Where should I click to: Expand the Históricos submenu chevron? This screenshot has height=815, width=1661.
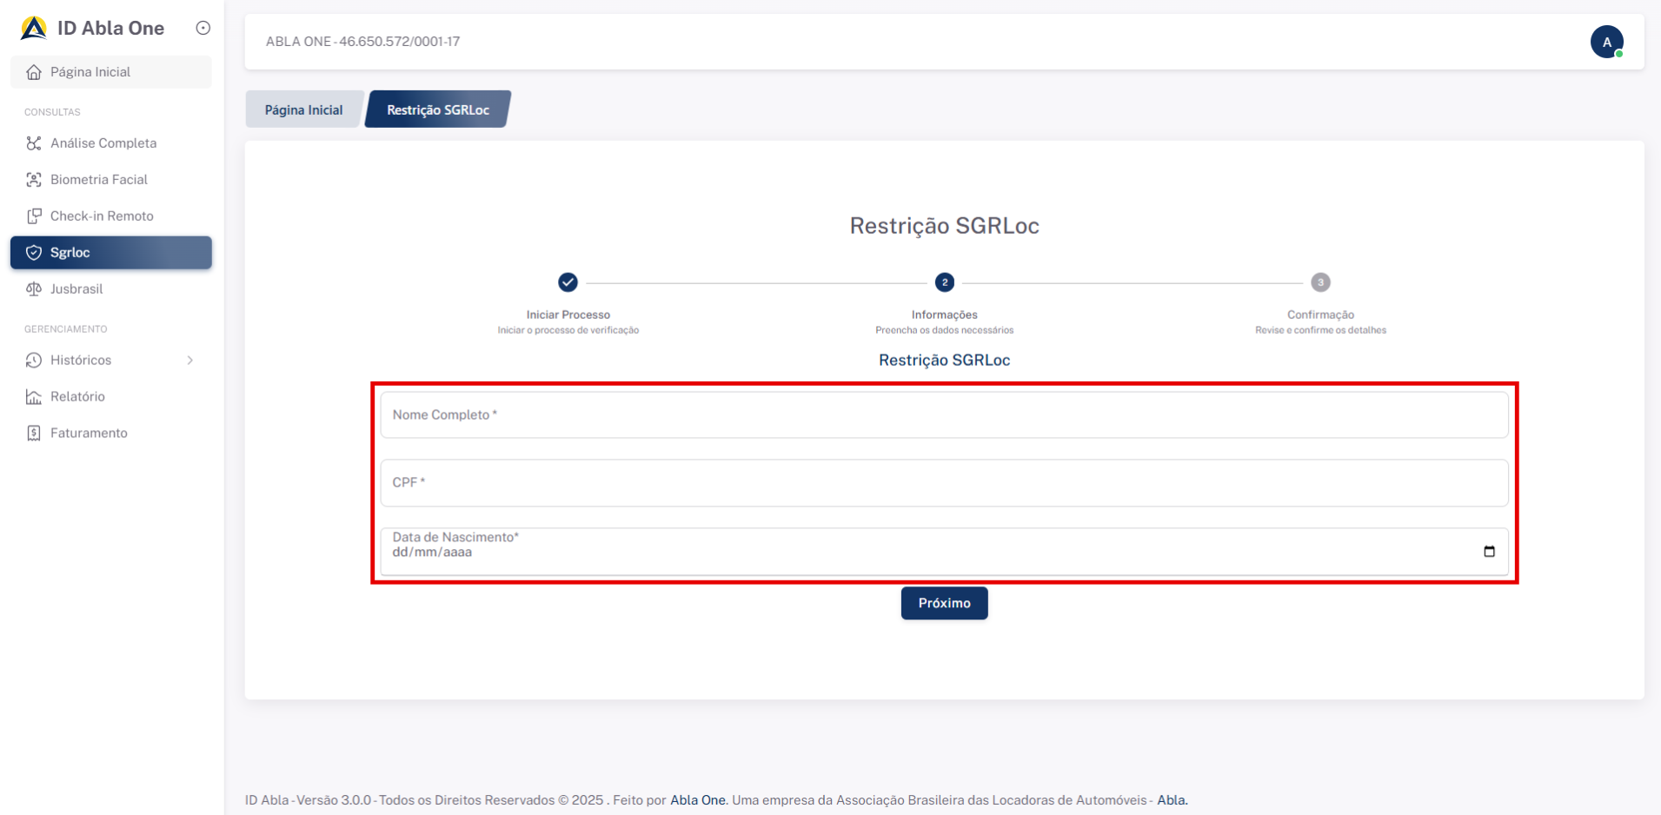click(x=190, y=361)
